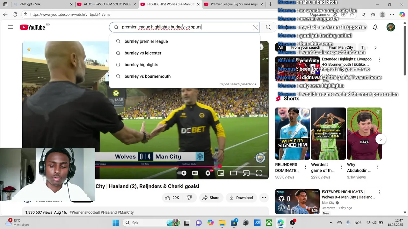
Task: Open Edge settings and more ellipsis
Action: pyautogui.click(x=392, y=14)
